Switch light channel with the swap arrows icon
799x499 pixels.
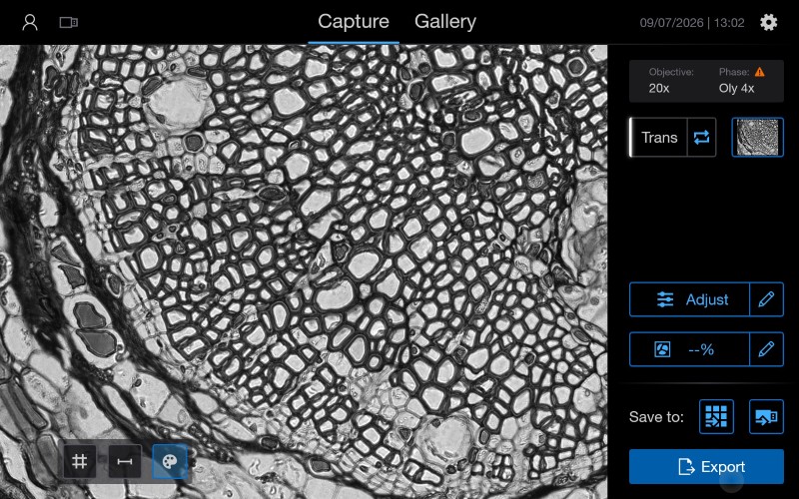pos(702,138)
